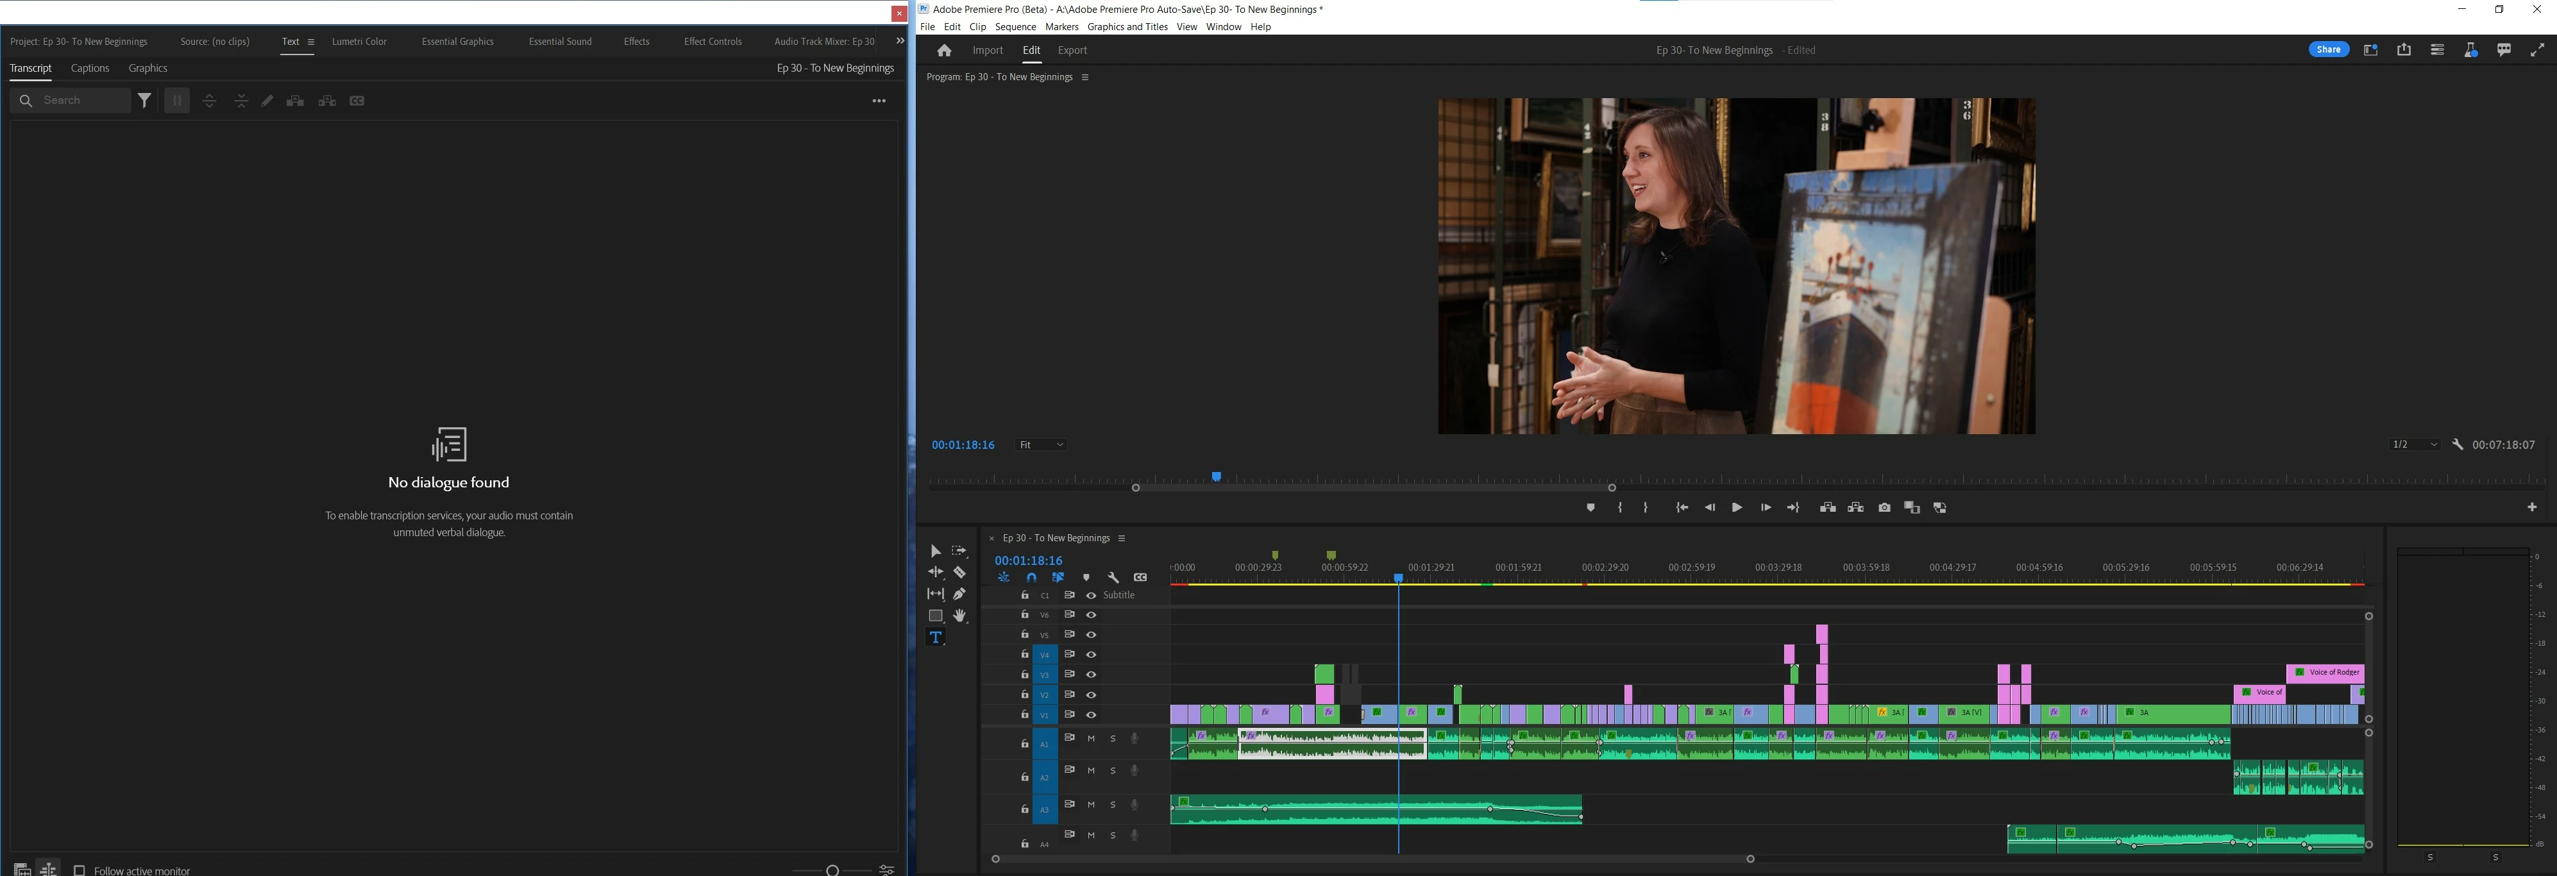Image resolution: width=2557 pixels, height=876 pixels.
Task: Activate the Type tool
Action: 935,638
